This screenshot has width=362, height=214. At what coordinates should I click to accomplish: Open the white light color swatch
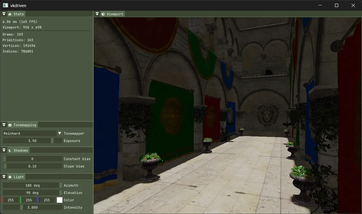tap(60, 200)
